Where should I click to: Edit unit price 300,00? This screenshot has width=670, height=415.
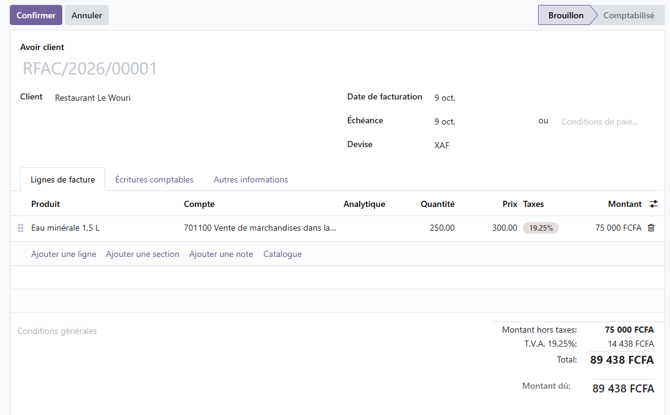pos(504,228)
